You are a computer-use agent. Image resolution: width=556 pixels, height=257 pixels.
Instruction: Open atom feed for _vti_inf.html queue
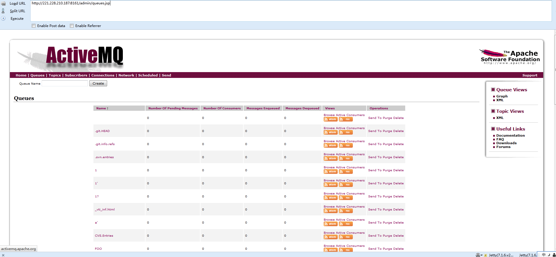tap(330, 211)
